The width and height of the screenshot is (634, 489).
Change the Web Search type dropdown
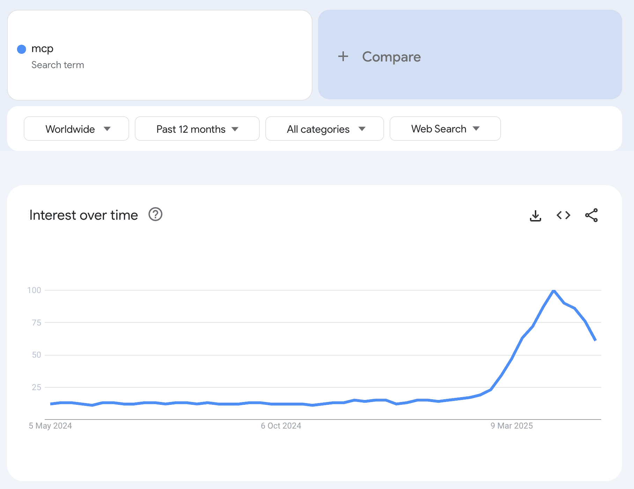click(x=445, y=129)
